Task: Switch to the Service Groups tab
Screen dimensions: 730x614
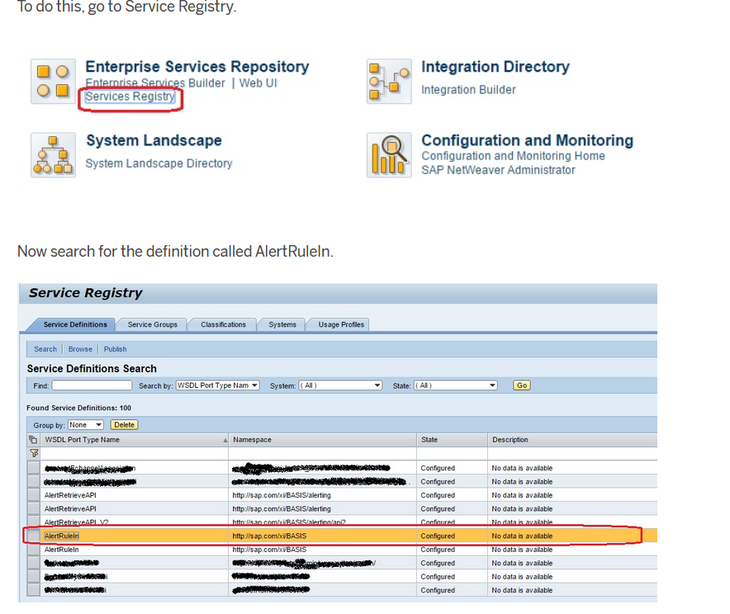Action: [x=152, y=324]
